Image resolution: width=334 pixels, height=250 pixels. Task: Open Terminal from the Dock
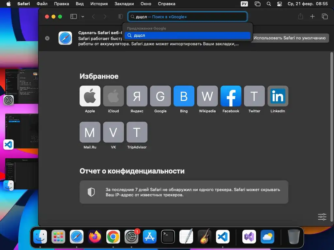point(168,237)
